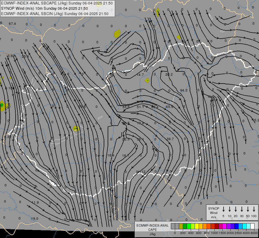The image size is (259, 238).
Task: Click the wind arrow above 50 m/s
Action: [248, 209]
